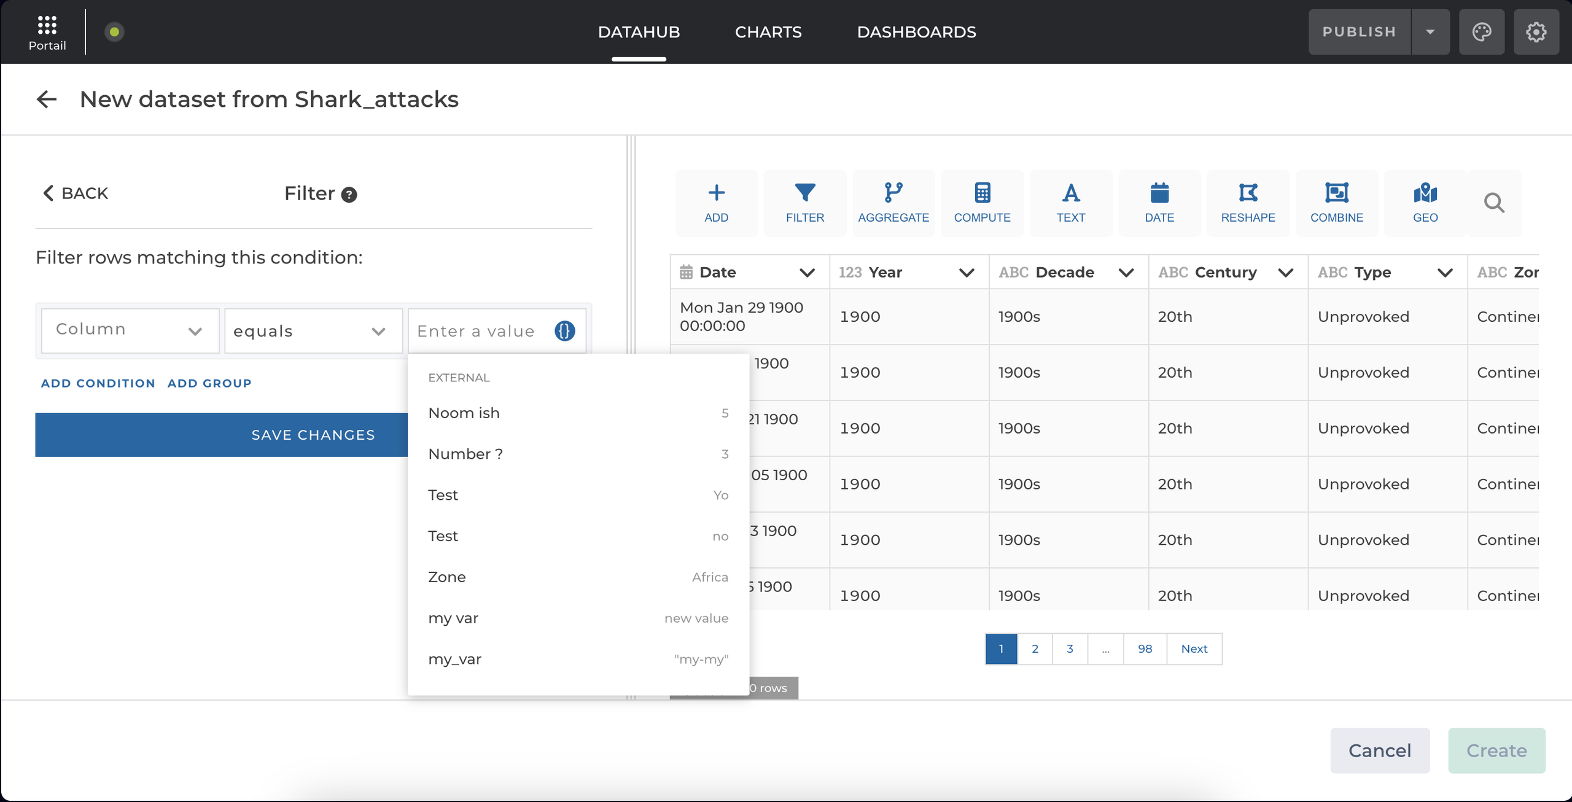Open the Reshape tool
This screenshot has height=802, width=1572.
[x=1247, y=203]
